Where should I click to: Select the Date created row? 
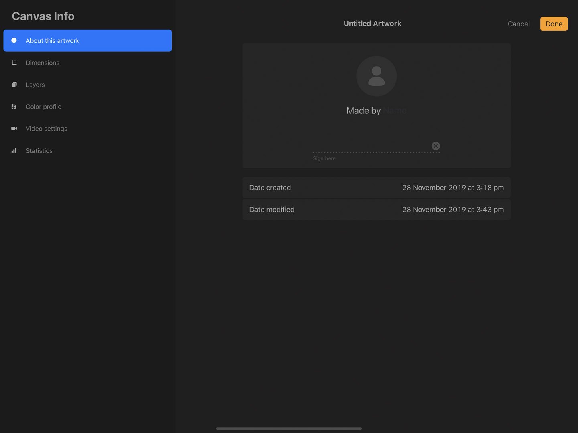tap(376, 187)
